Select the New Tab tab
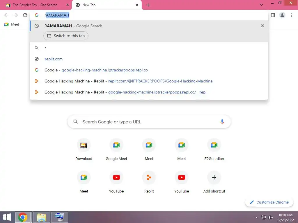Screen dimensions: 298x223 click(107, 5)
